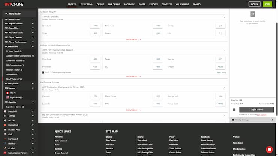Expand Betslip Settings panel
Image resolution: width=278 pixels, height=156 pixels.
coord(273,120)
